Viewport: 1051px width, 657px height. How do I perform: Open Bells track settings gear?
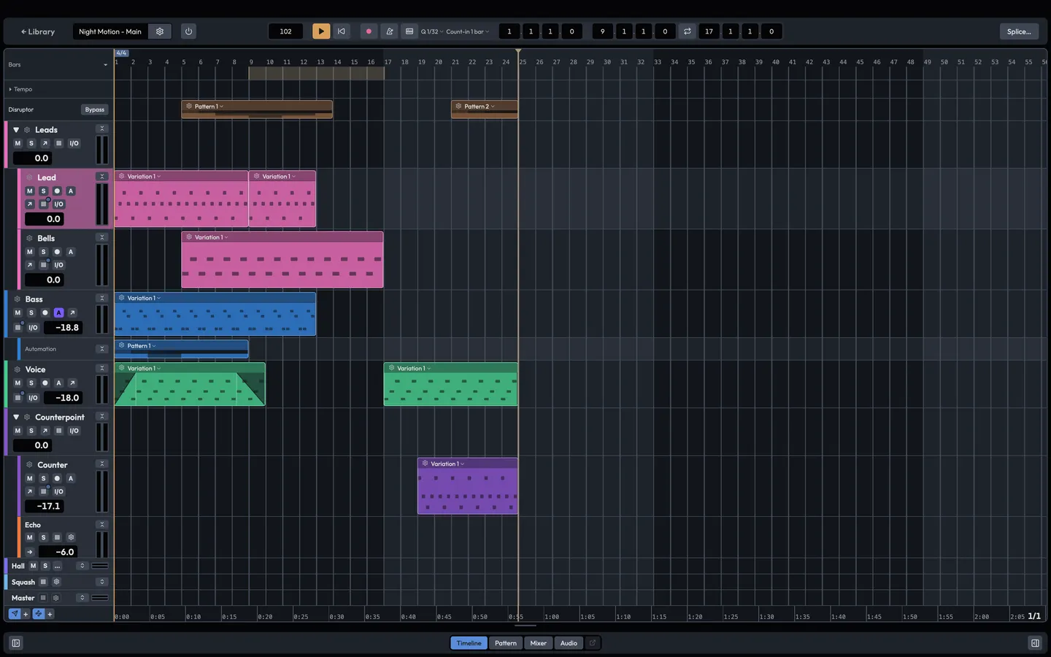(30, 238)
